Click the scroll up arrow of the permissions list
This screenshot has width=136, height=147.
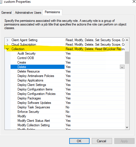pos(127,40)
